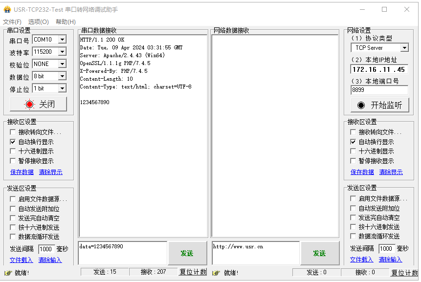Click the serial send interval 1000 field
The height and width of the screenshot is (282, 421).
click(46, 249)
